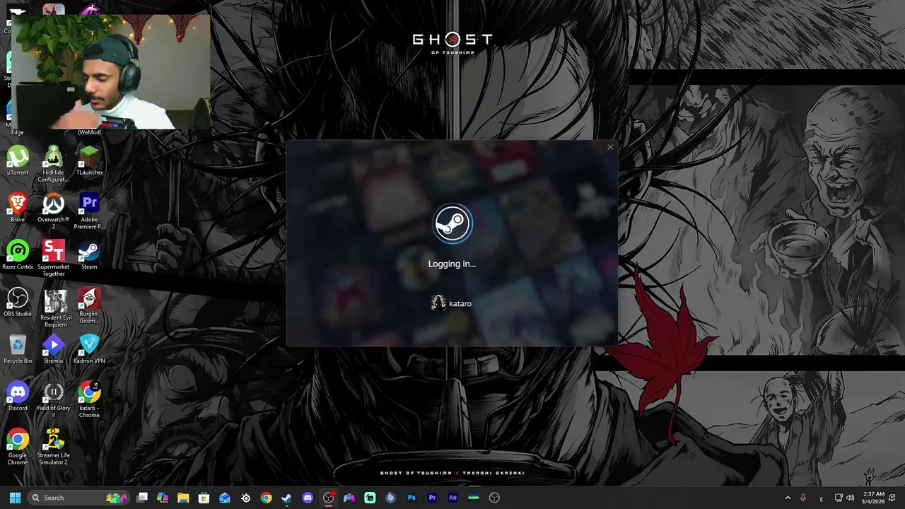
Task: Open Task View on the taskbar
Action: point(142,498)
